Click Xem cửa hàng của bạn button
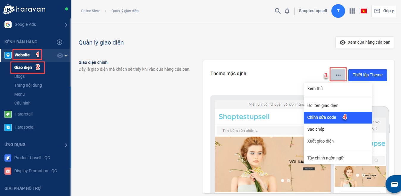This screenshot has height=196, width=401. tap(365, 42)
